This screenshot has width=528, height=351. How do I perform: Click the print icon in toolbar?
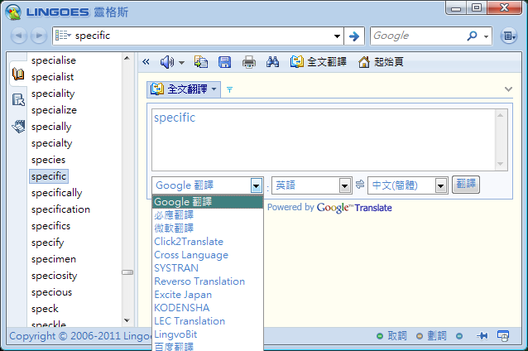click(249, 62)
